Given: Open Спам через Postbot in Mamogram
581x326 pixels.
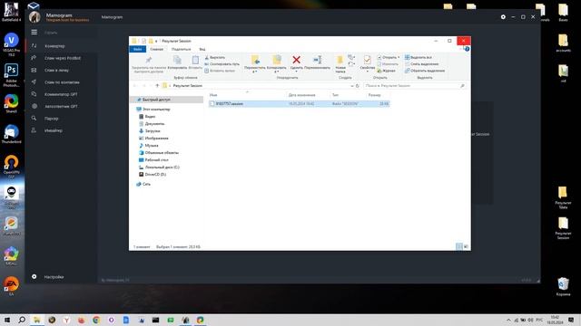Looking at the screenshot, I should pos(63,58).
